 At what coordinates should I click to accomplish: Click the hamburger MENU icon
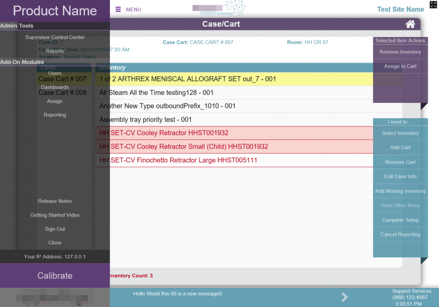tap(118, 9)
